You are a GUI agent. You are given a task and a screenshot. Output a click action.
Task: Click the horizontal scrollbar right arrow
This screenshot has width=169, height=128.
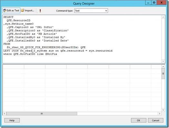[160, 113]
